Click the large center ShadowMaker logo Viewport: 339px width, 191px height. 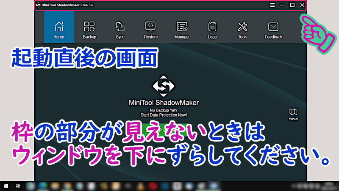point(164,86)
